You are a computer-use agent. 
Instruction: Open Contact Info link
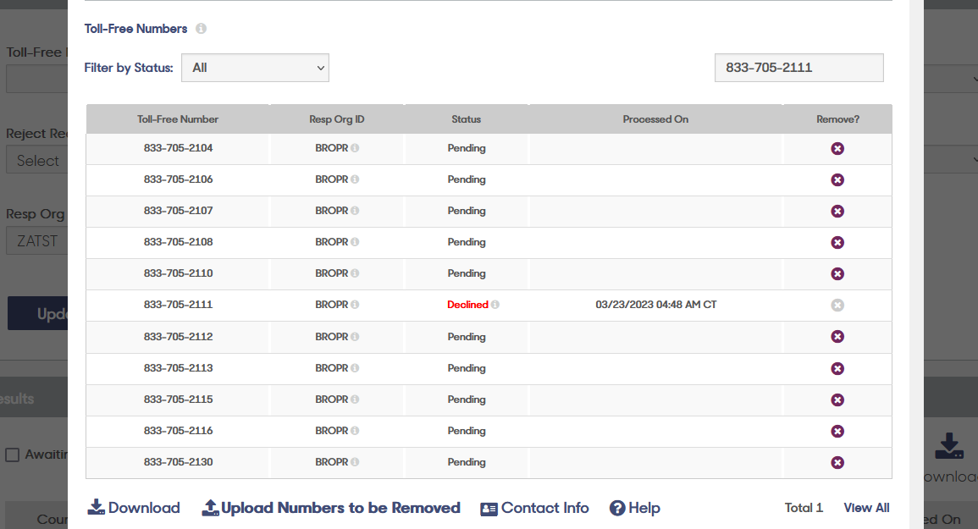534,509
